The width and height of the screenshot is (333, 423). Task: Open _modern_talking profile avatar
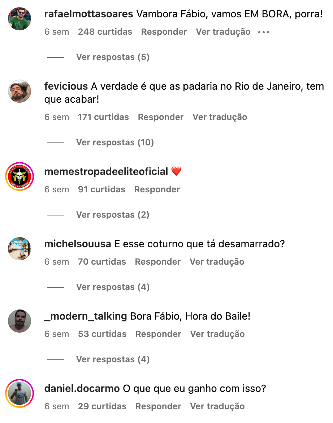[x=20, y=321]
